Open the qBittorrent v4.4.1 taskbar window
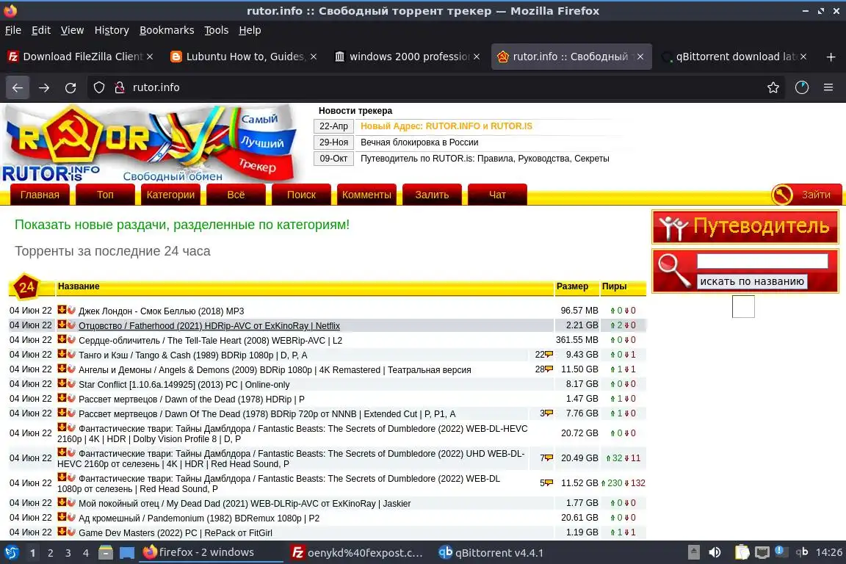 click(491, 553)
